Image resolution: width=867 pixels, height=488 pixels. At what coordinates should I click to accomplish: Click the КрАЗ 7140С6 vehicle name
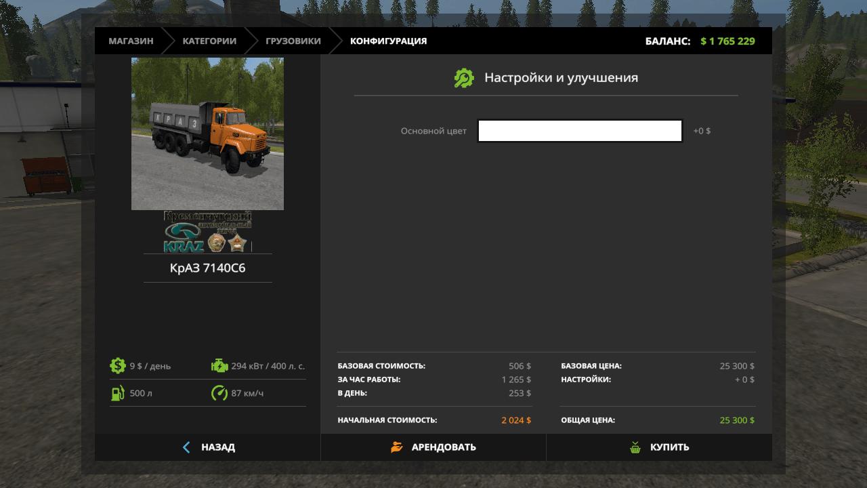207,268
